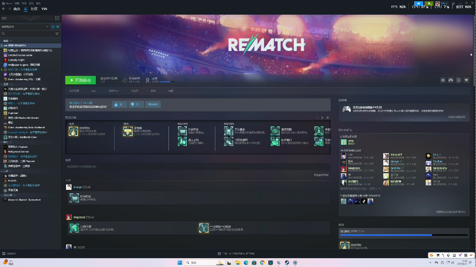Image resolution: width=476 pixels, height=267 pixels.
Task: Open the DLC tab for REMATCH
Action: [94, 91]
